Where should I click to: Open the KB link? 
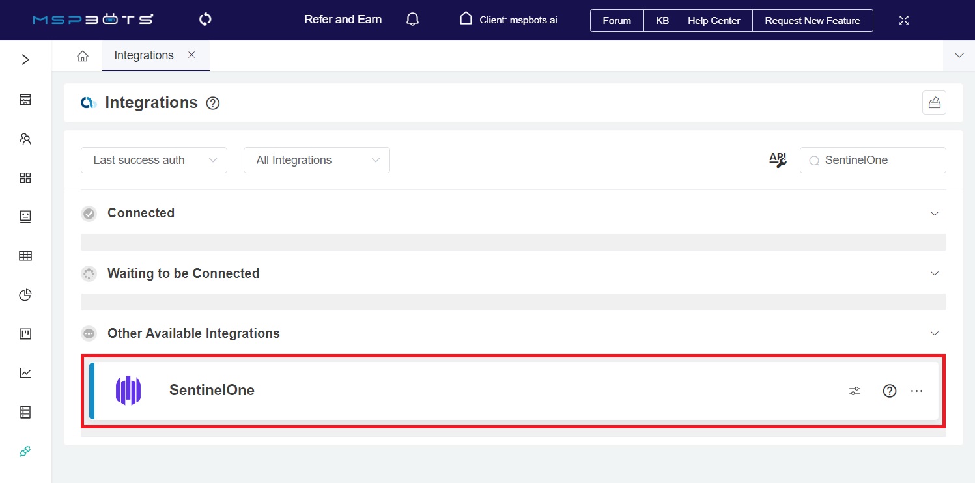(662, 20)
